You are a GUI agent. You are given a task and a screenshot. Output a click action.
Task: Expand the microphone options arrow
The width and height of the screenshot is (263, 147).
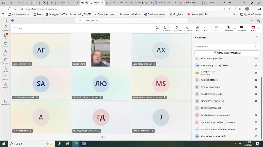234,28
